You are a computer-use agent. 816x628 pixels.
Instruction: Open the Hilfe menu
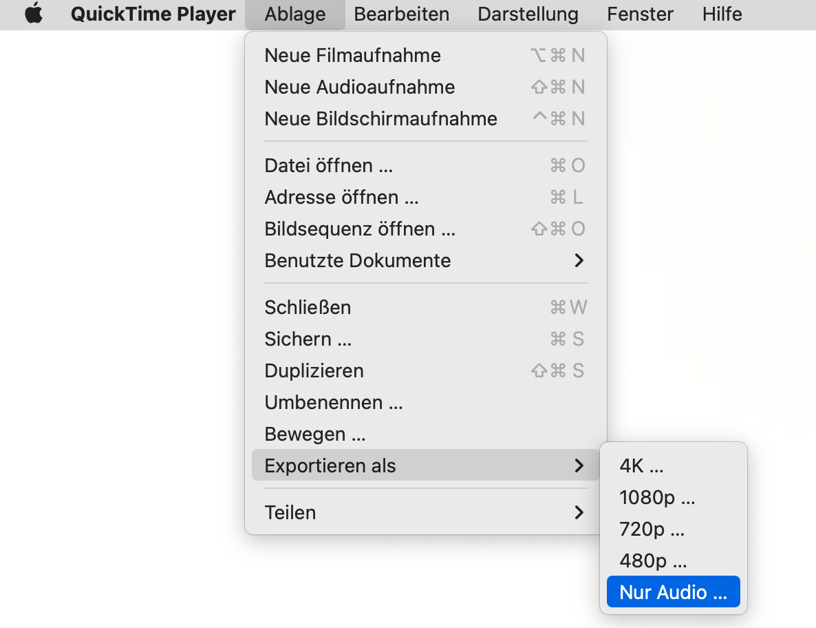click(722, 14)
